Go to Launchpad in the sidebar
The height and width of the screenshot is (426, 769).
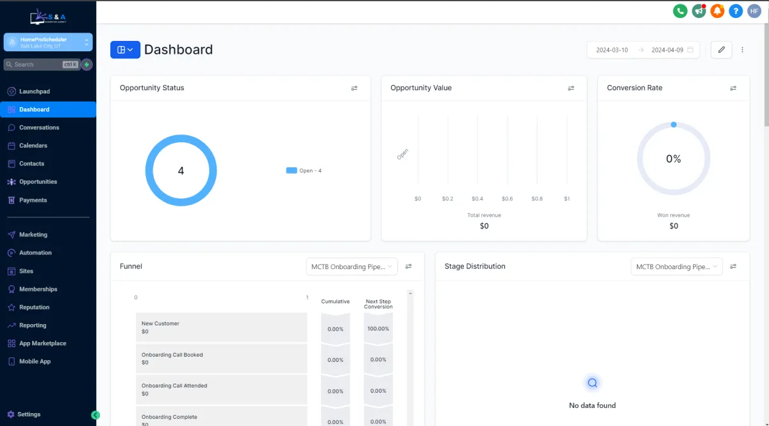(48, 92)
